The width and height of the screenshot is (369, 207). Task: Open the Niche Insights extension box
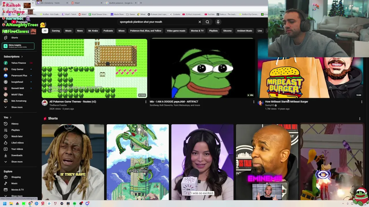point(18,46)
